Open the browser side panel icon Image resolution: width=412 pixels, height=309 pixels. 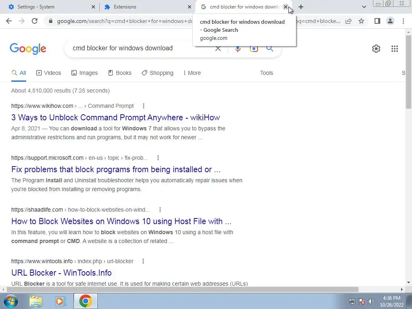pos(377,21)
